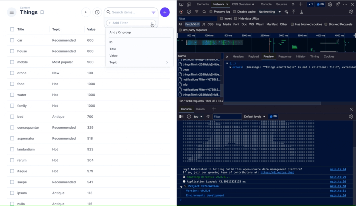Viewport: 356px width, 206px height.
Task: Tick the Invert filter checkbox
Action: click(x=222, y=18)
